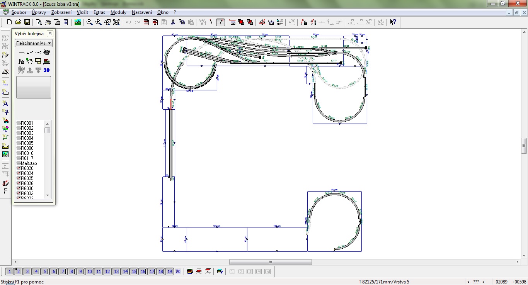Click the horizontal scrollbar thumb

coord(270,262)
